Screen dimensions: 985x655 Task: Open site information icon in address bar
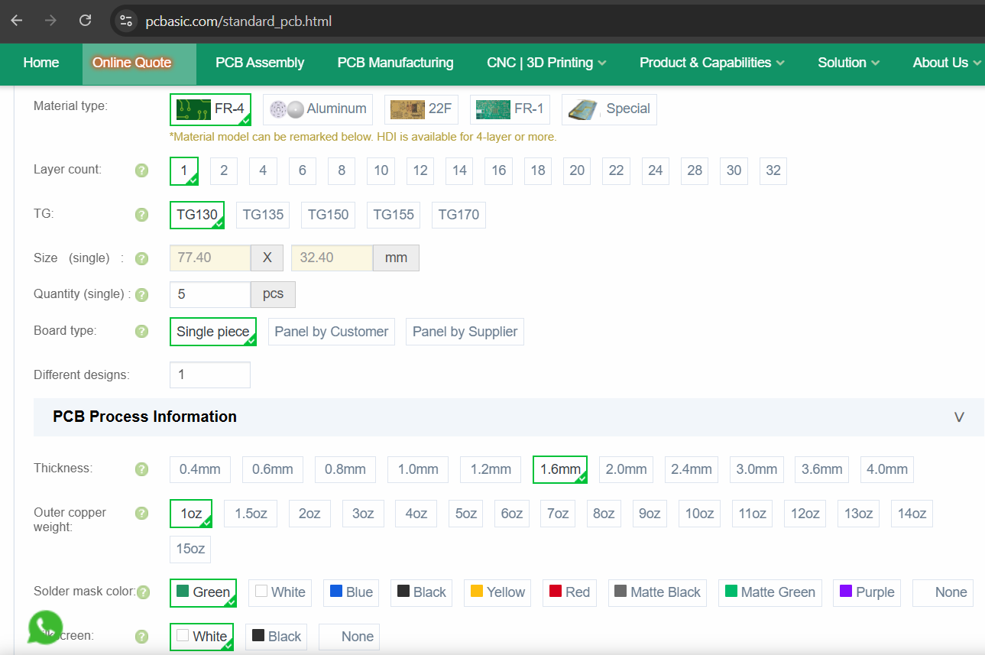pos(126,21)
